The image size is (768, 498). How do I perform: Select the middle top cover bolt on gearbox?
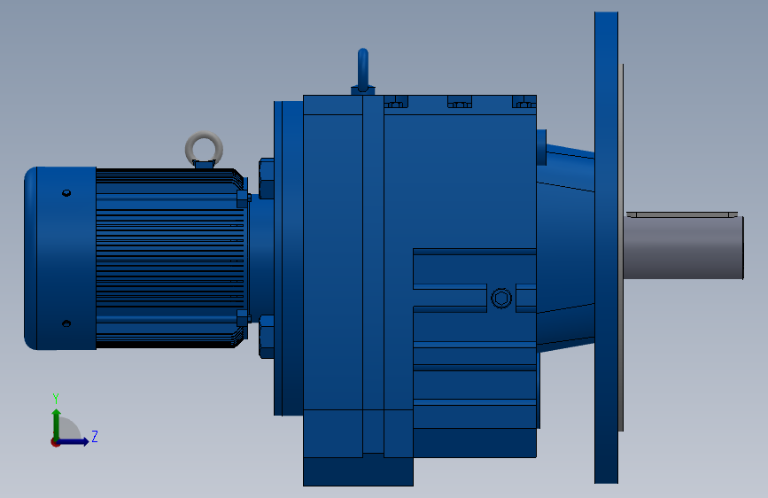tap(460, 102)
